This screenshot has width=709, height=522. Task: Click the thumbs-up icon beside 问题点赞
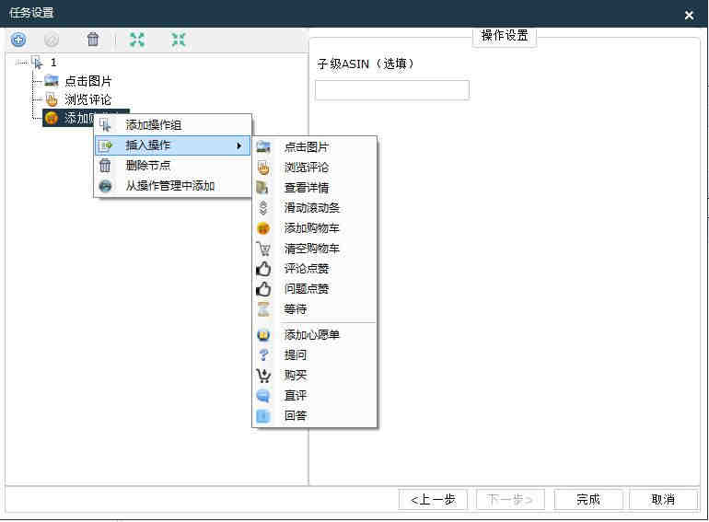tap(263, 289)
